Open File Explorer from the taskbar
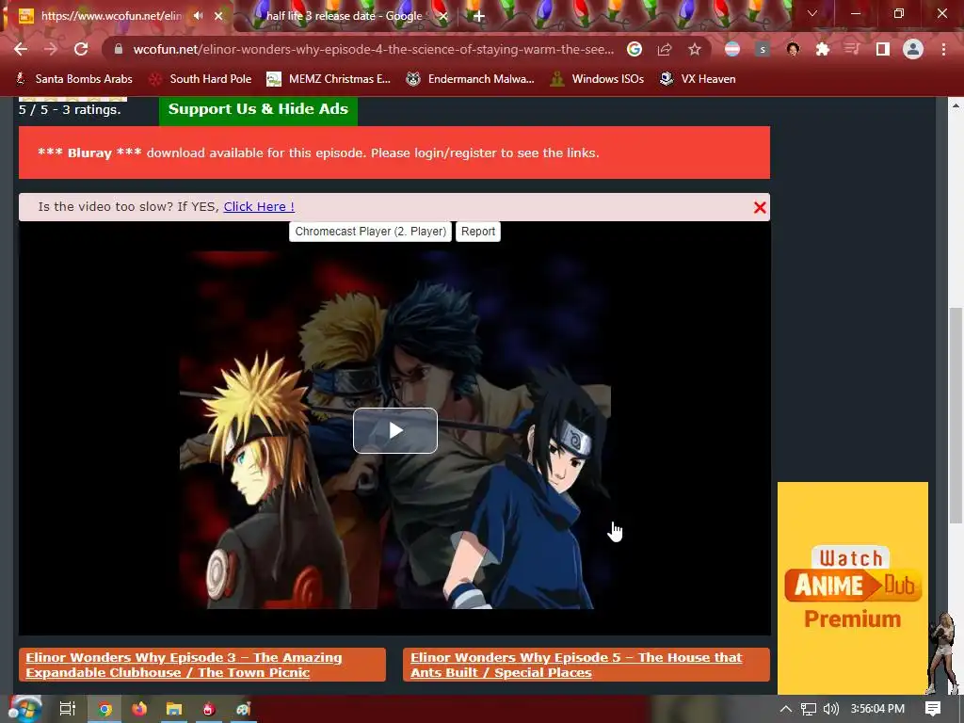The image size is (964, 723). coord(174,709)
